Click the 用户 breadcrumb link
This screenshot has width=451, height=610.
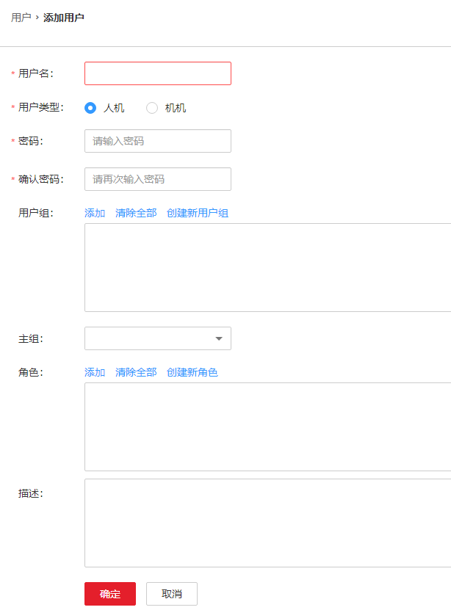tap(21, 17)
